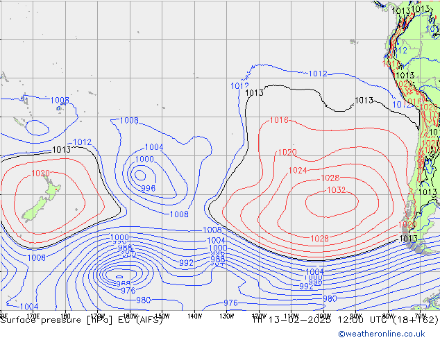
Task: Click the black 1013 label beside blue 1012 near New Zealand
Action: point(62,149)
